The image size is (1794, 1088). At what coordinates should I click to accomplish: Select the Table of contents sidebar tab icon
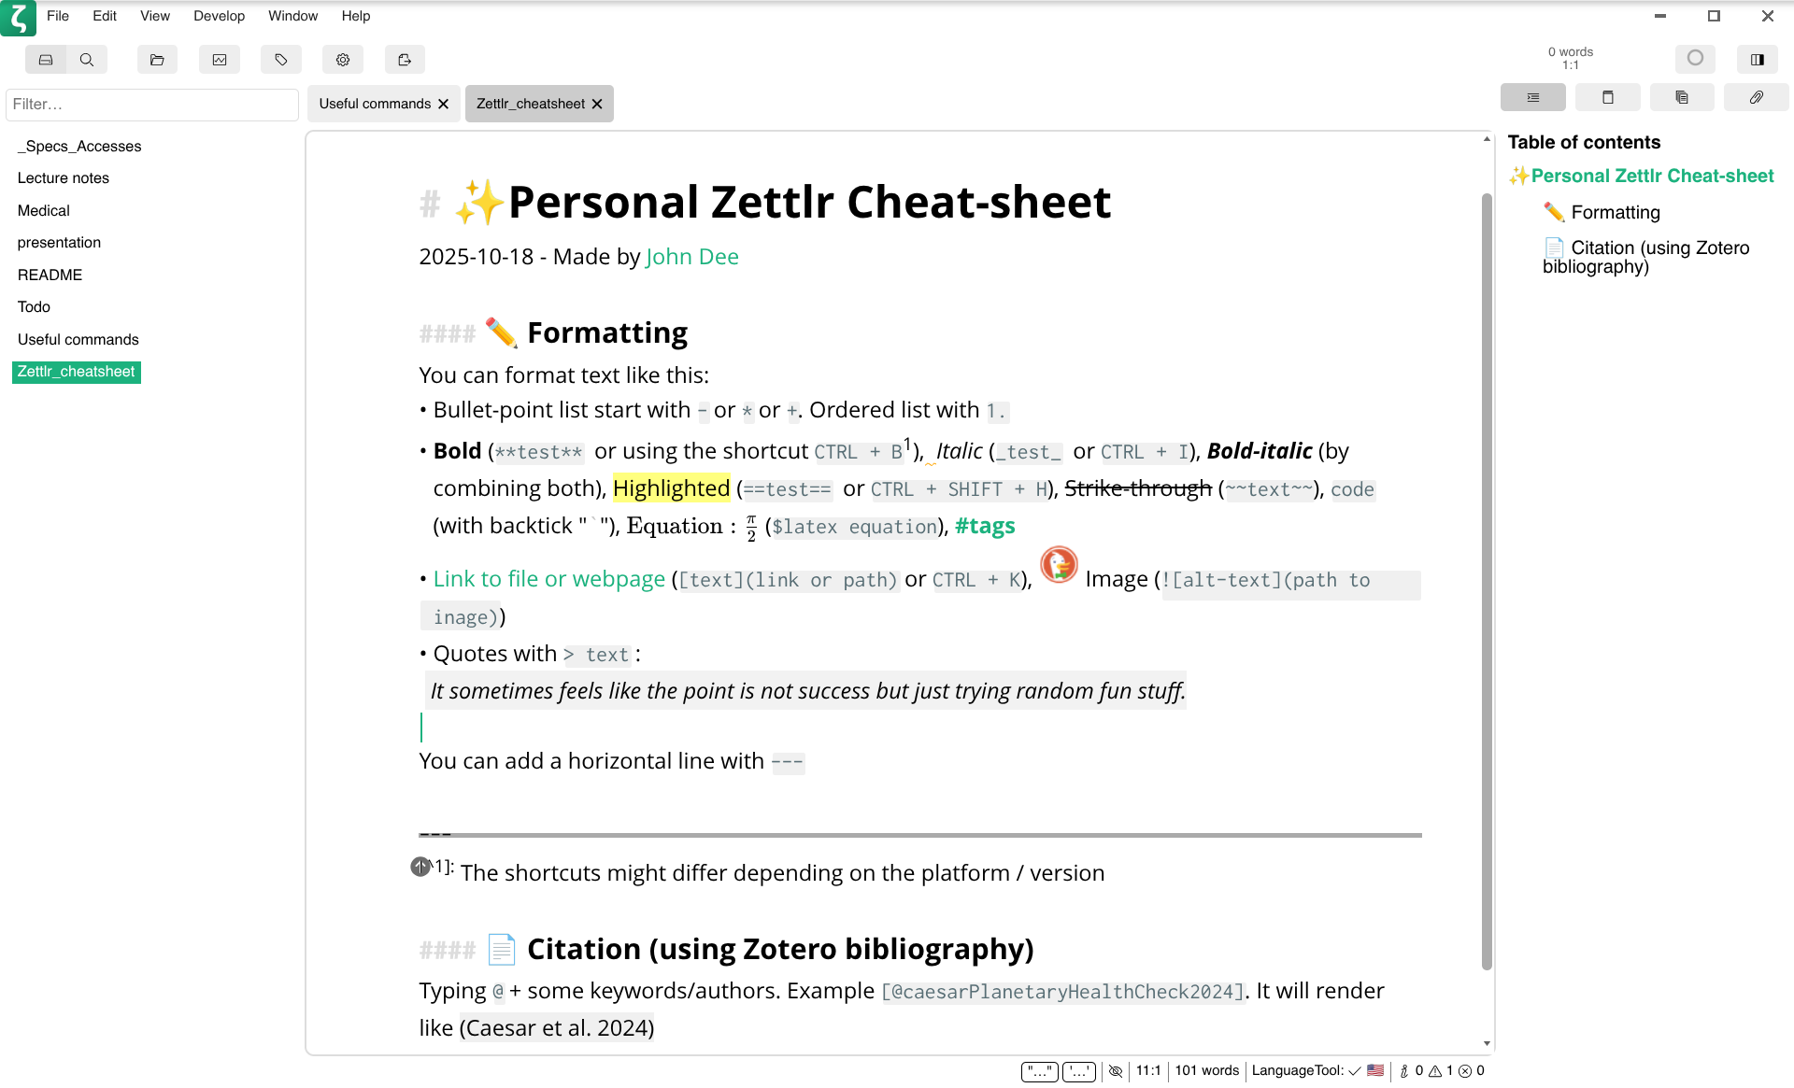coord(1532,97)
